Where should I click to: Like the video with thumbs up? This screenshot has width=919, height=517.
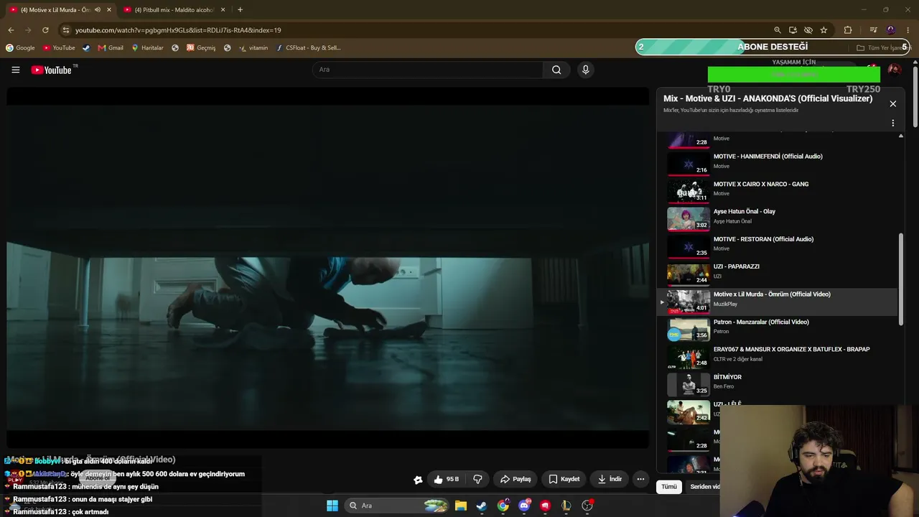click(x=447, y=479)
